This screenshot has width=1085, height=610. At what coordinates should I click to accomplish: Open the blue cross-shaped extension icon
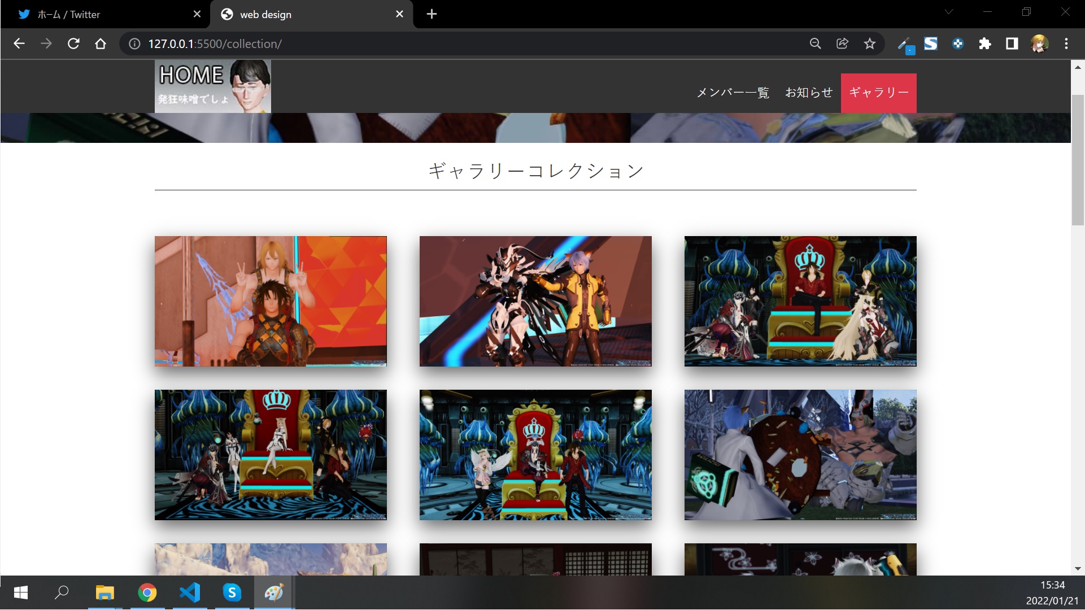pyautogui.click(x=958, y=43)
